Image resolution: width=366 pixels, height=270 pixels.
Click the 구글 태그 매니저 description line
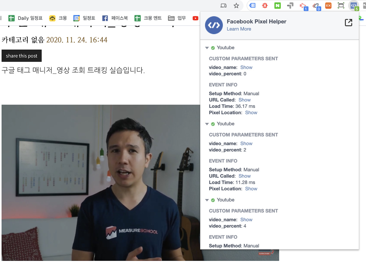click(x=73, y=70)
